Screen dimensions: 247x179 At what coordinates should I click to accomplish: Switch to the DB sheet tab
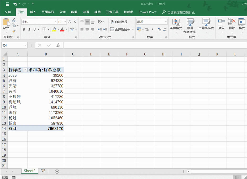tap(43, 171)
